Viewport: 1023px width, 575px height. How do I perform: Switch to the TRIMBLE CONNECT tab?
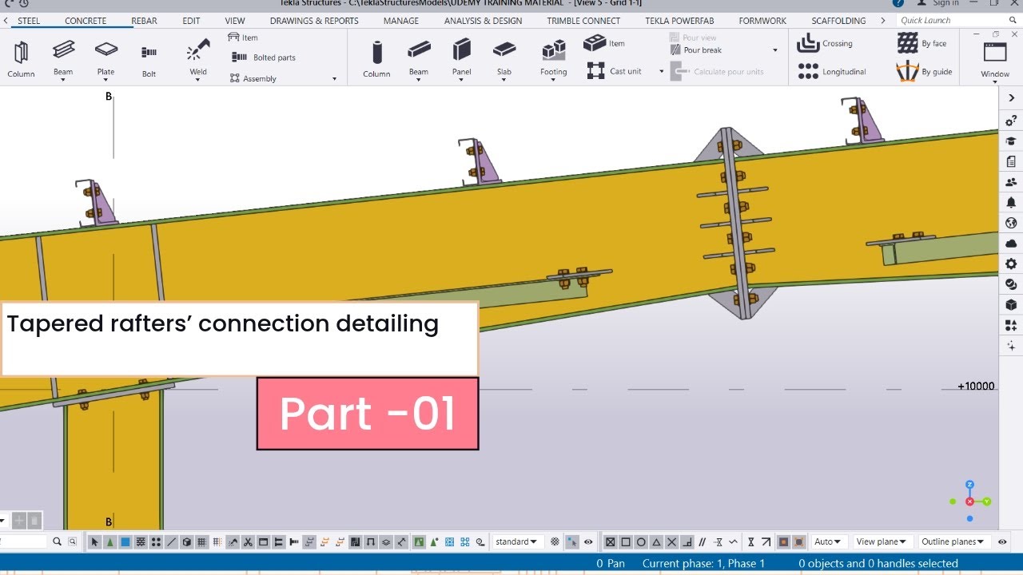pyautogui.click(x=583, y=21)
